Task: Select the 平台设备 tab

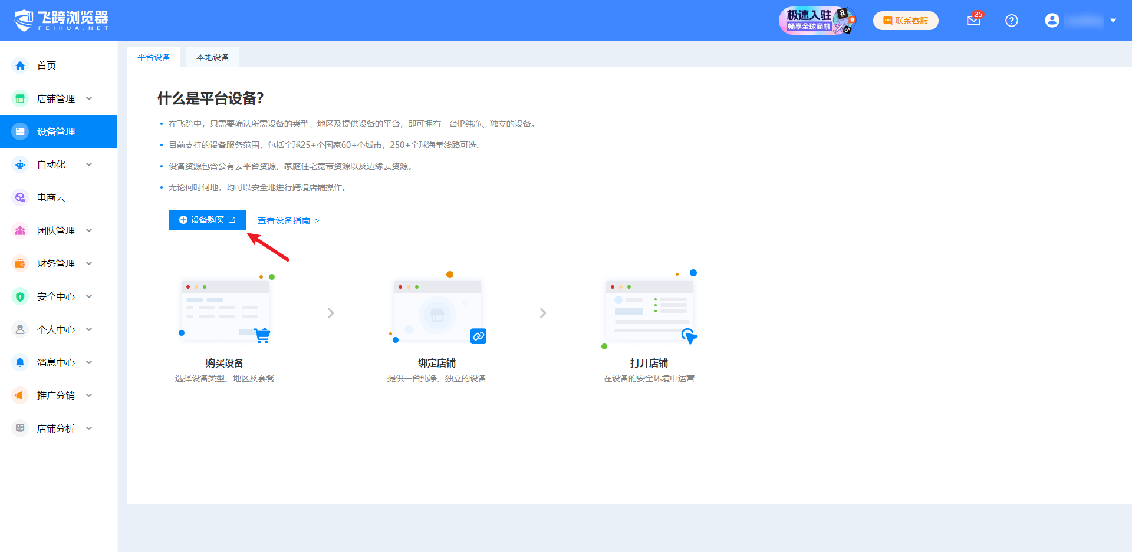Action: tap(154, 57)
